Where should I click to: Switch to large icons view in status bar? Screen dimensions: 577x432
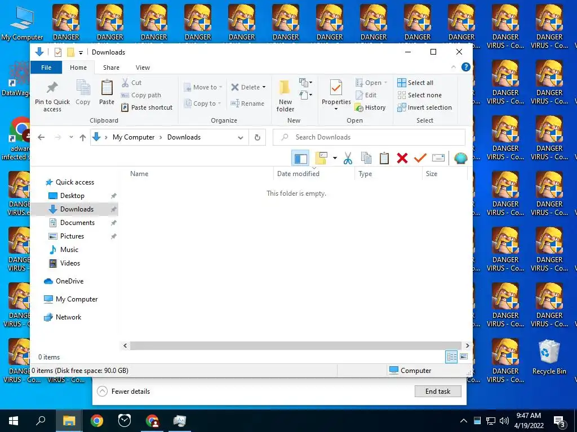464,357
